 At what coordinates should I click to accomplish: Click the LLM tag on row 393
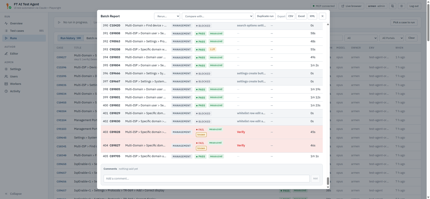tap(213, 49)
